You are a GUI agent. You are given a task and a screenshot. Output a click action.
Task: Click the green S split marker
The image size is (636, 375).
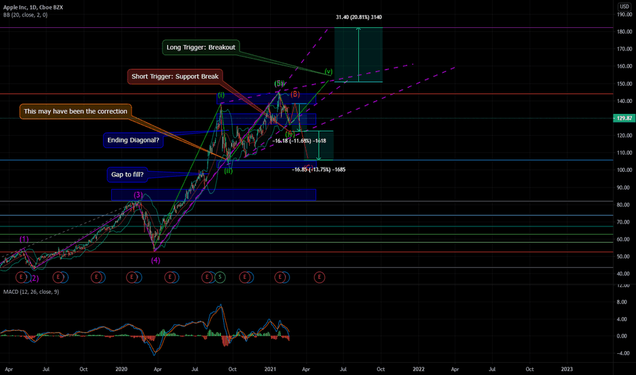point(220,277)
